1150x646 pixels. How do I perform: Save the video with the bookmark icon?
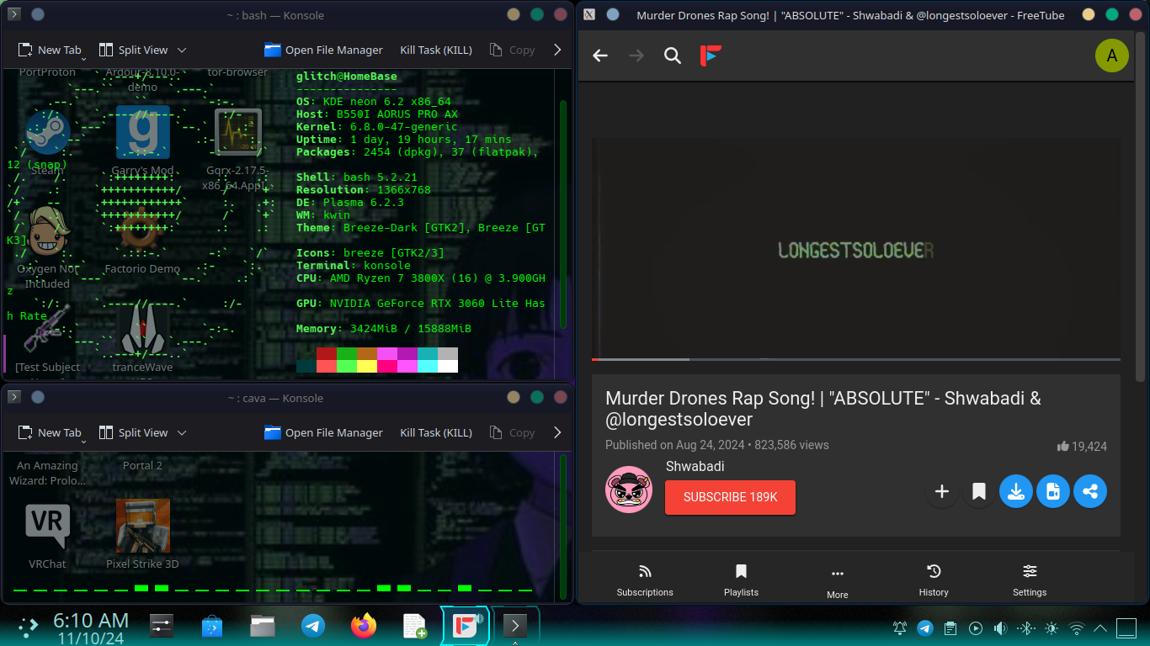click(978, 491)
